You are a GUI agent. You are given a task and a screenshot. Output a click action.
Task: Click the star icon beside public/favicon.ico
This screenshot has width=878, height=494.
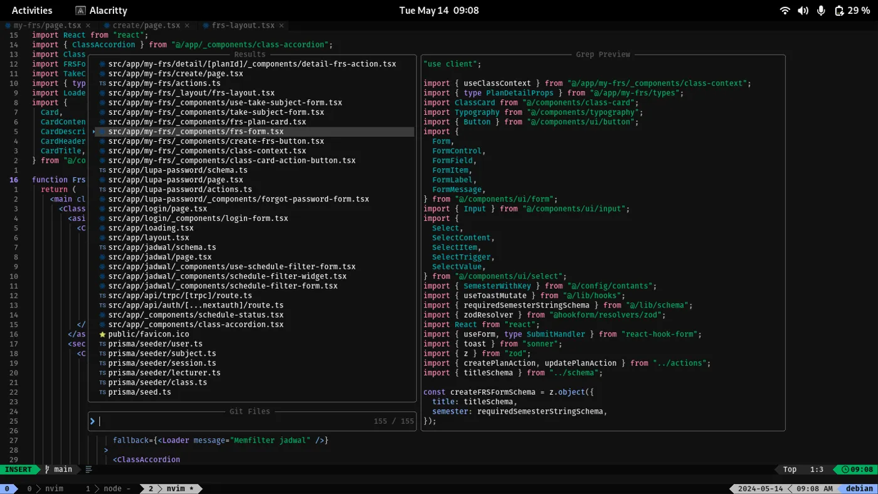(102, 334)
